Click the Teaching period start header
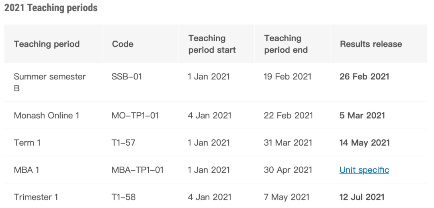The width and height of the screenshot is (434, 208). pos(212,44)
